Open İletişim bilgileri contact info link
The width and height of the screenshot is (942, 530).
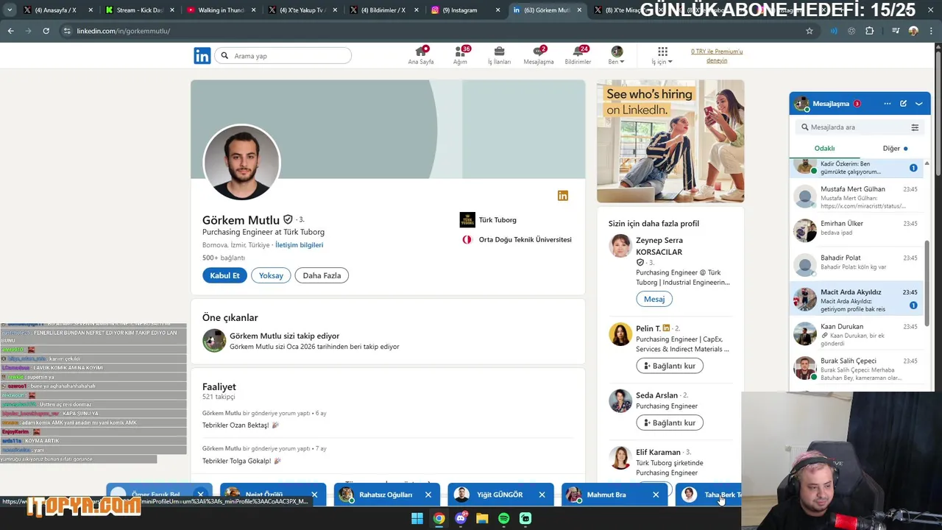pos(299,245)
